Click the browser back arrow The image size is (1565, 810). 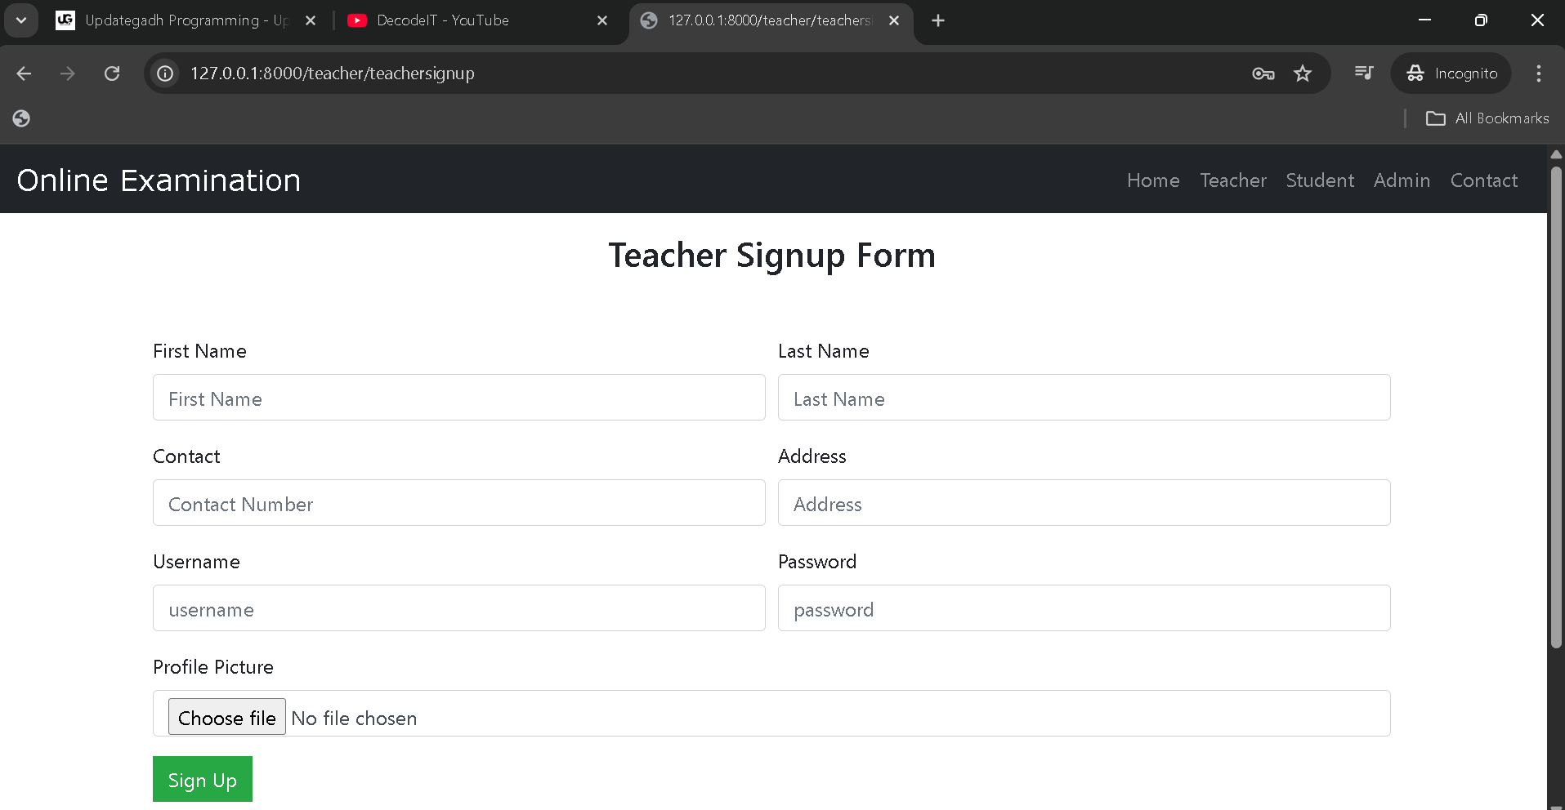tap(24, 73)
